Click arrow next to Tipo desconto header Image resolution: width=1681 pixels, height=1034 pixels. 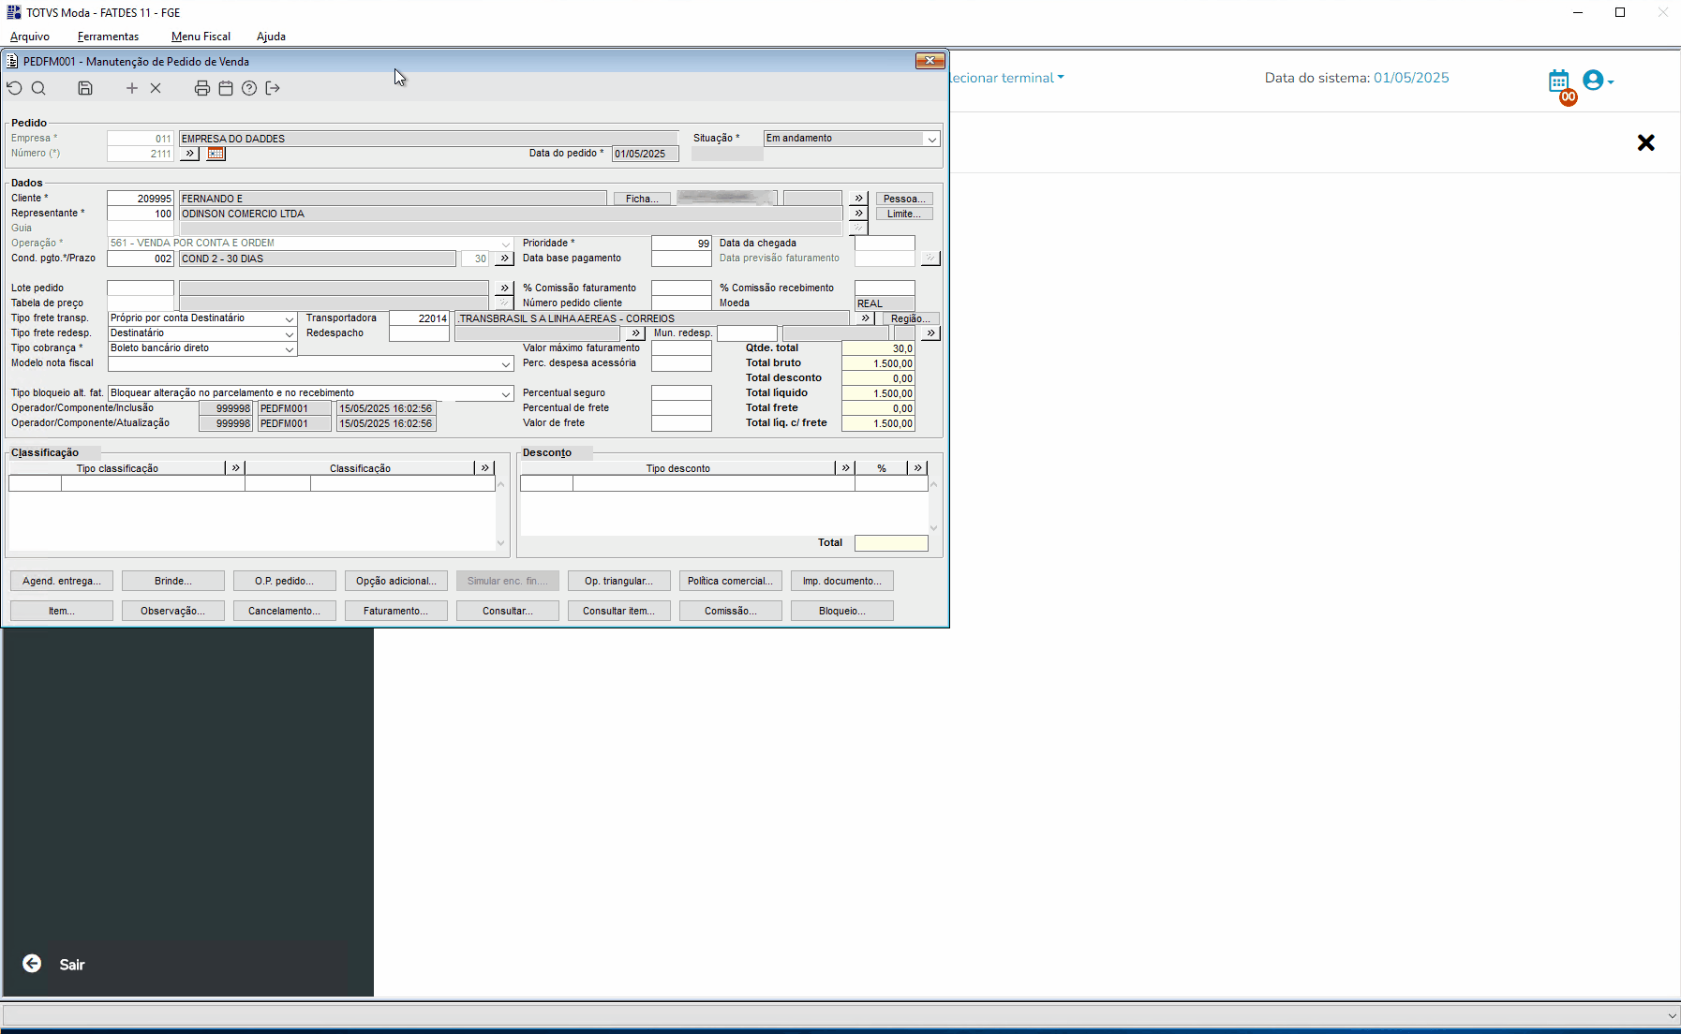pyautogui.click(x=845, y=467)
